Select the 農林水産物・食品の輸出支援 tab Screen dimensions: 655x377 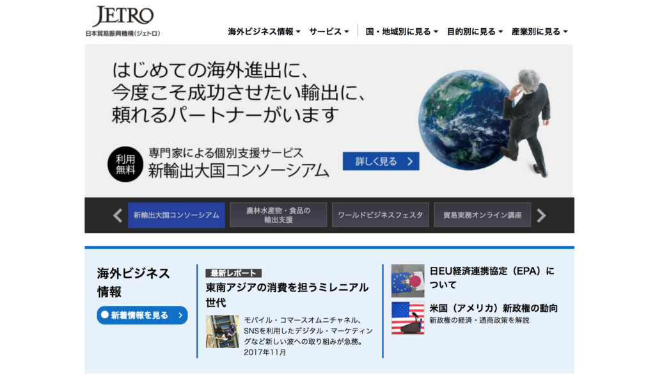[278, 215]
